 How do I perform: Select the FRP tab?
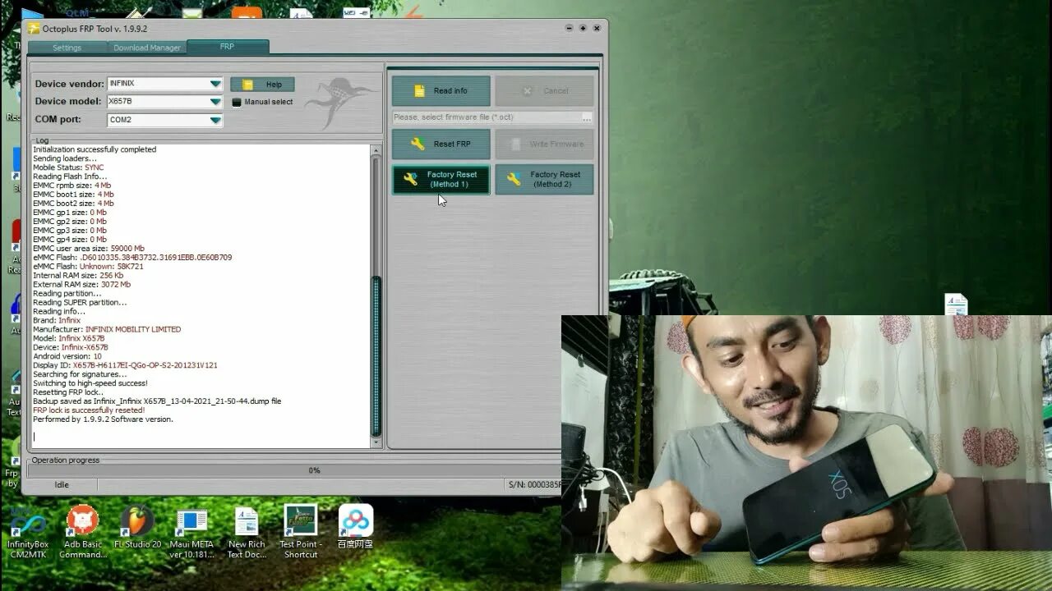(228, 47)
